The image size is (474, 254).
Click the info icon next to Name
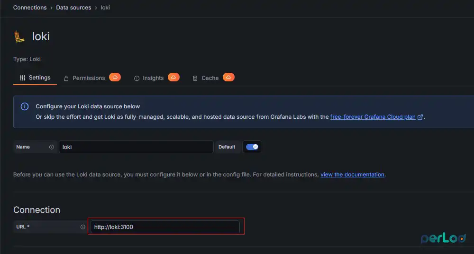coord(51,147)
